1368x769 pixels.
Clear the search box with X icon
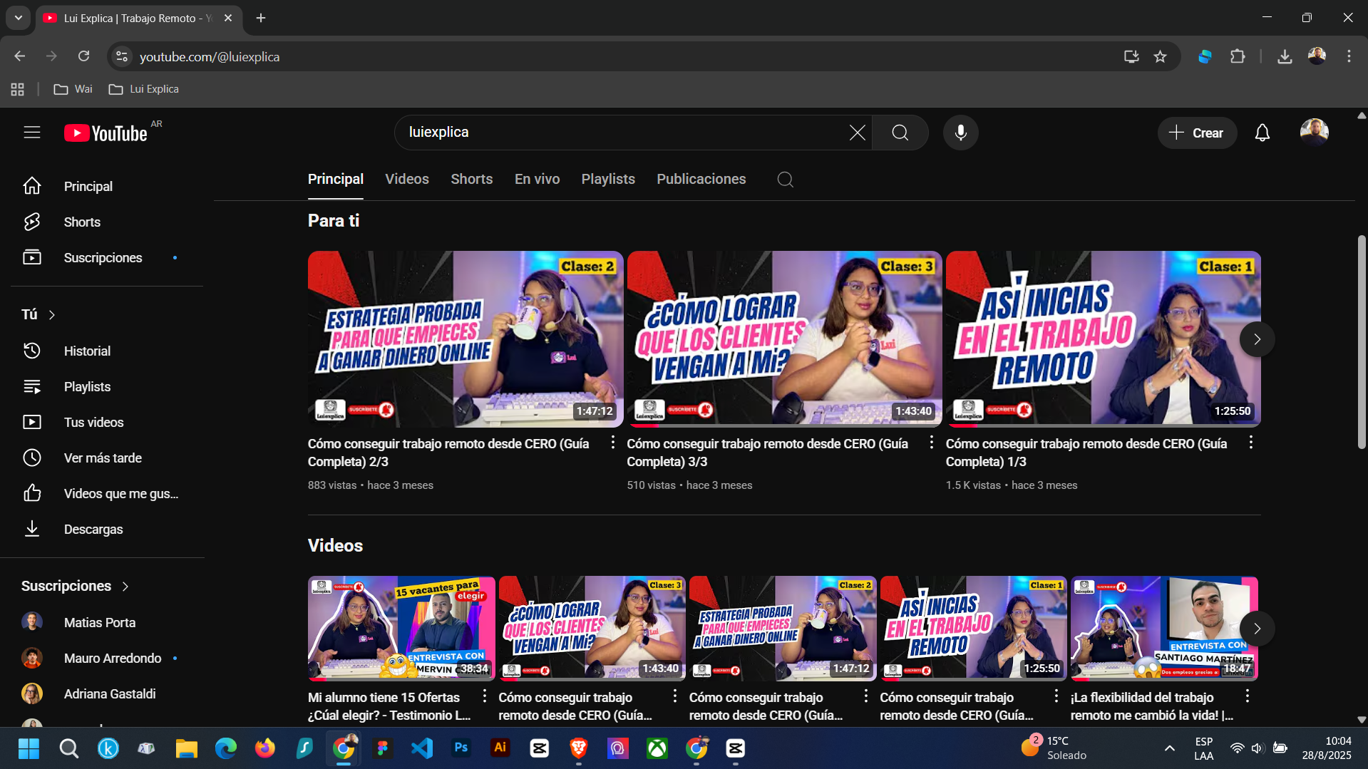click(x=857, y=133)
